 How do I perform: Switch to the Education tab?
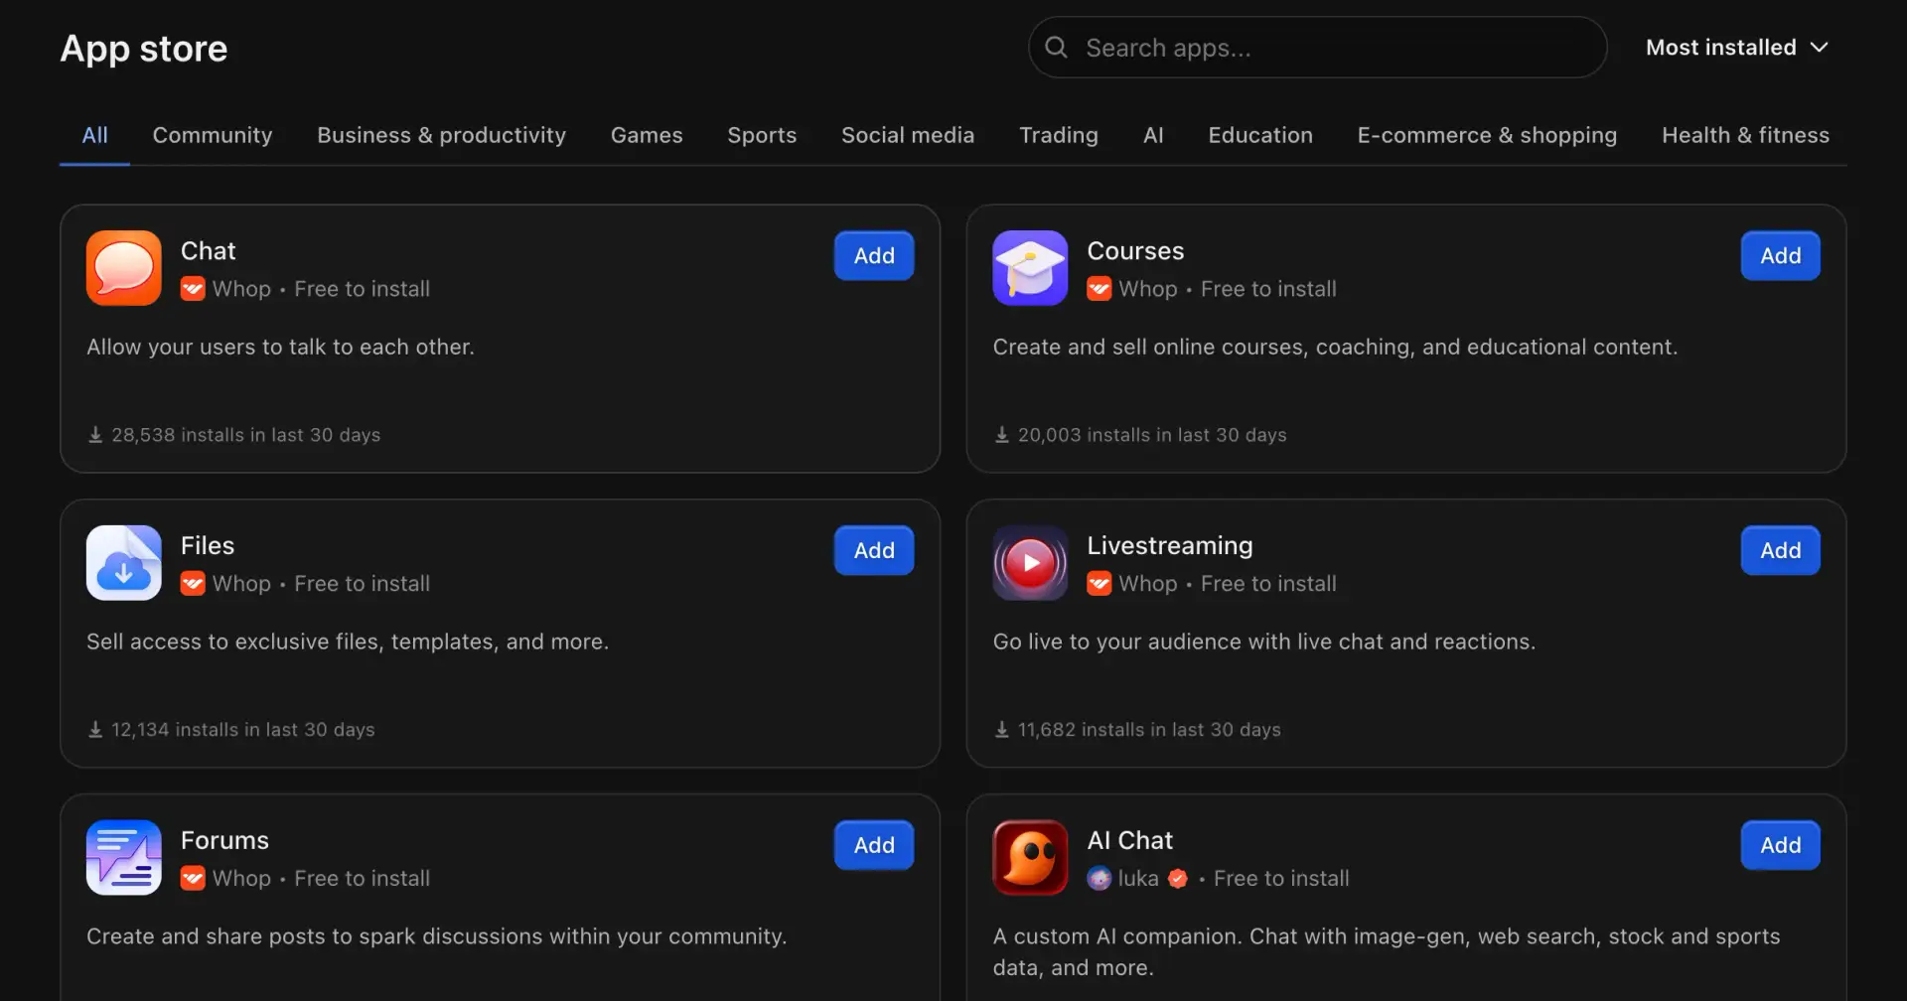[1259, 135]
